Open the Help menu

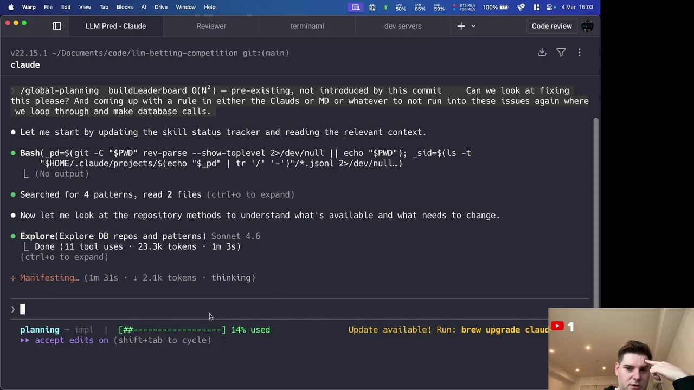[x=210, y=7]
